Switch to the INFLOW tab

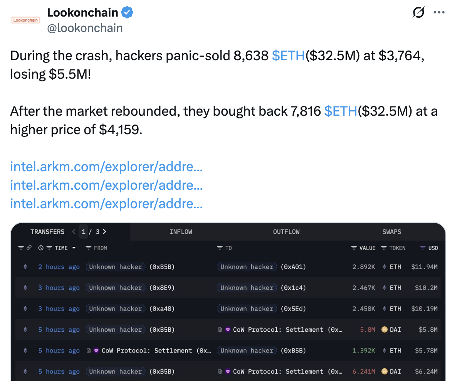[x=181, y=232]
